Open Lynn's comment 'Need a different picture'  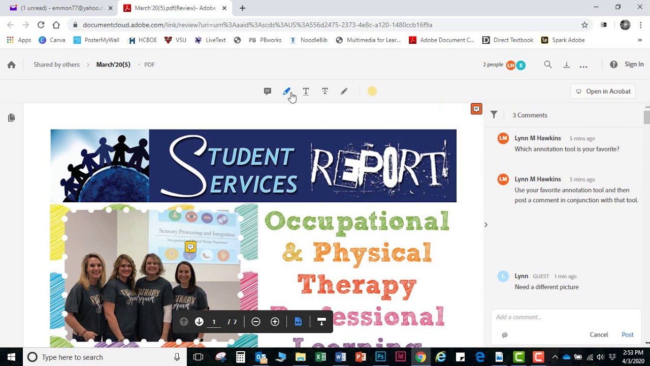click(546, 287)
